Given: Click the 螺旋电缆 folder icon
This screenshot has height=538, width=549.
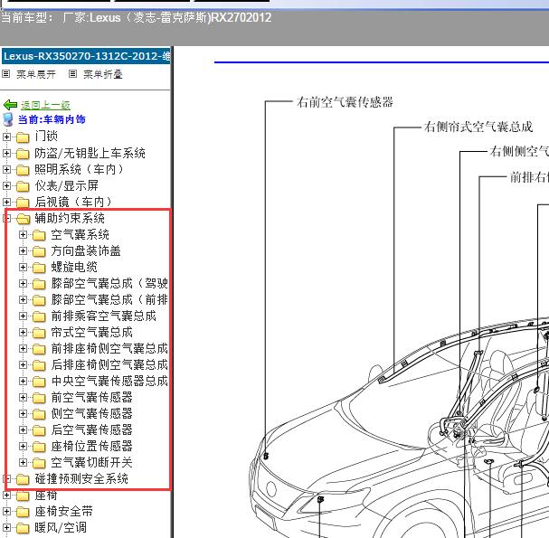Looking at the screenshot, I should [39, 268].
